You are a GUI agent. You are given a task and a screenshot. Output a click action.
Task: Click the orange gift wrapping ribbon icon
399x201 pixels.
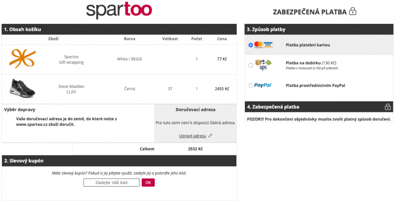pos(22,58)
